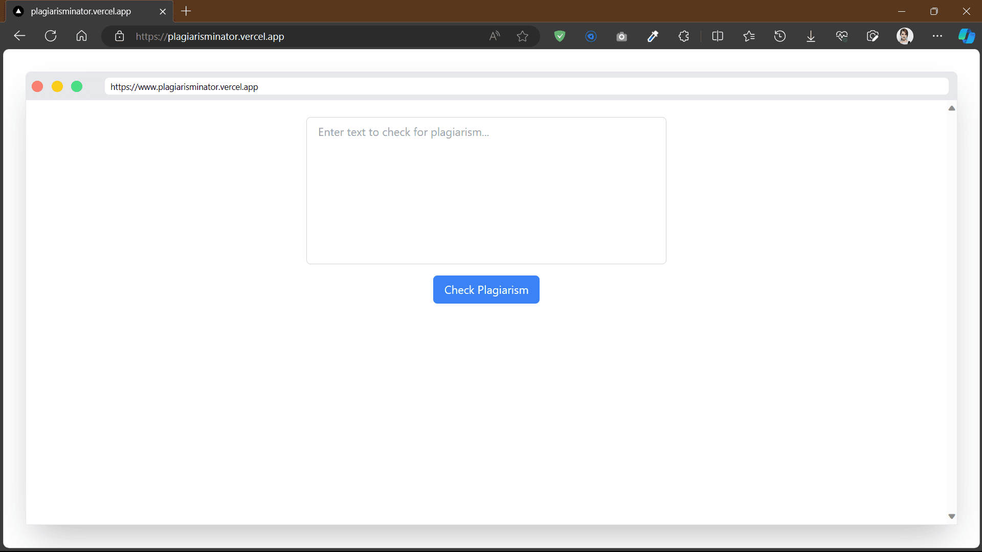This screenshot has height=552, width=982.
Task: Open a new browser tab
Action: [186, 11]
